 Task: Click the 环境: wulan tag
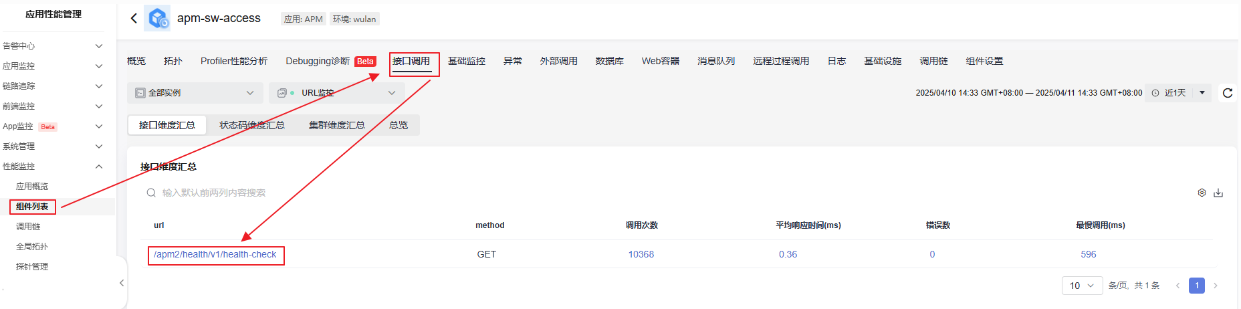354,19
